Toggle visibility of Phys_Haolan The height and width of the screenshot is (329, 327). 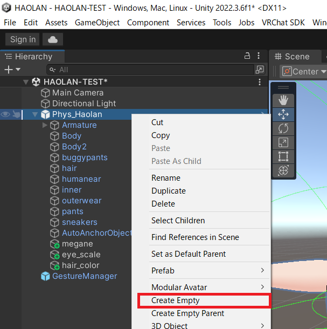pos(5,114)
